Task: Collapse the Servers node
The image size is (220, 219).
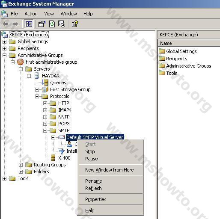Action: pos(21,69)
